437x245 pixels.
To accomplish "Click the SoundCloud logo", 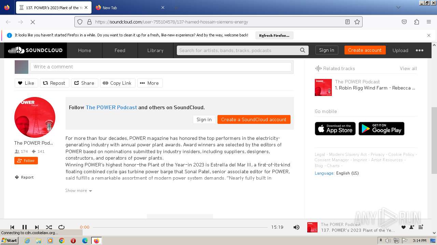I will click(x=36, y=50).
